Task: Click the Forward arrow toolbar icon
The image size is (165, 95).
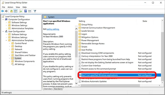Action: tap(6, 11)
